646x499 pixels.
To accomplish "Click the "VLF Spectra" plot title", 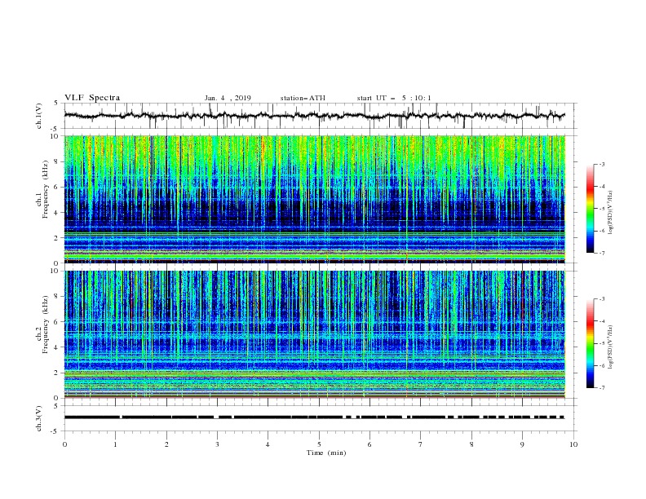I will tap(92, 98).
